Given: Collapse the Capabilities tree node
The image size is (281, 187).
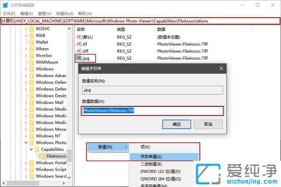Looking at the screenshot, I should point(31,149).
